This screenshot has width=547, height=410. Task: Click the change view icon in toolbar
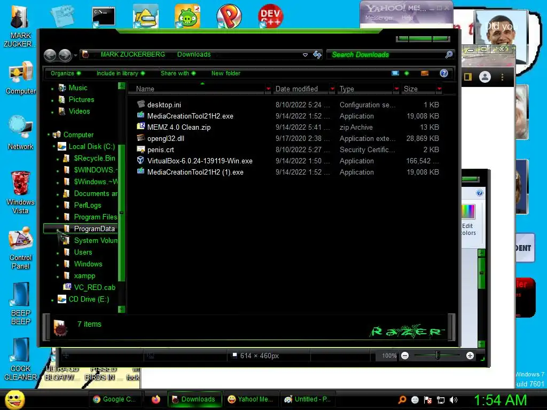click(395, 73)
